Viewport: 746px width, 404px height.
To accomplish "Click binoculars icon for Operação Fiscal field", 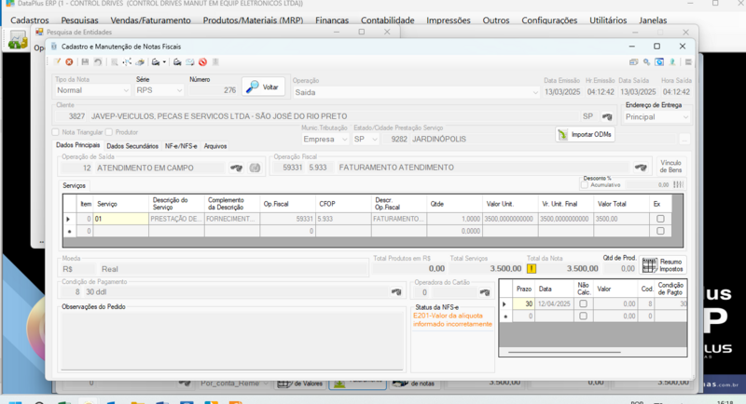I will pos(641,168).
